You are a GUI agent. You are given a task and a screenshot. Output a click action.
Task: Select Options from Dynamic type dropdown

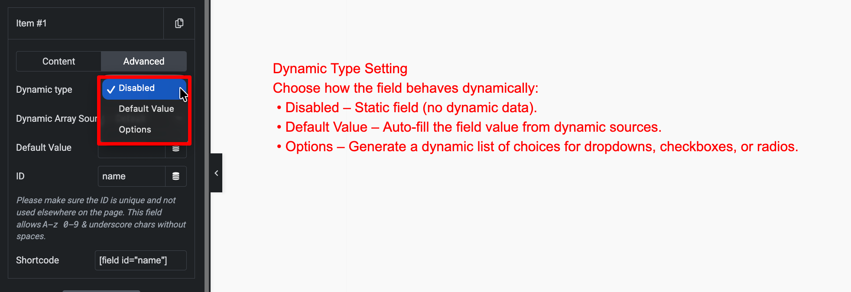(x=135, y=130)
